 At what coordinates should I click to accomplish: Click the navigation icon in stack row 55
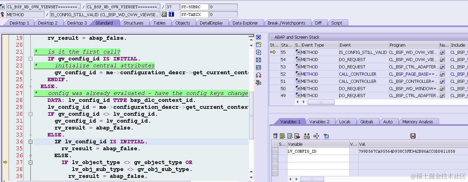442,52
